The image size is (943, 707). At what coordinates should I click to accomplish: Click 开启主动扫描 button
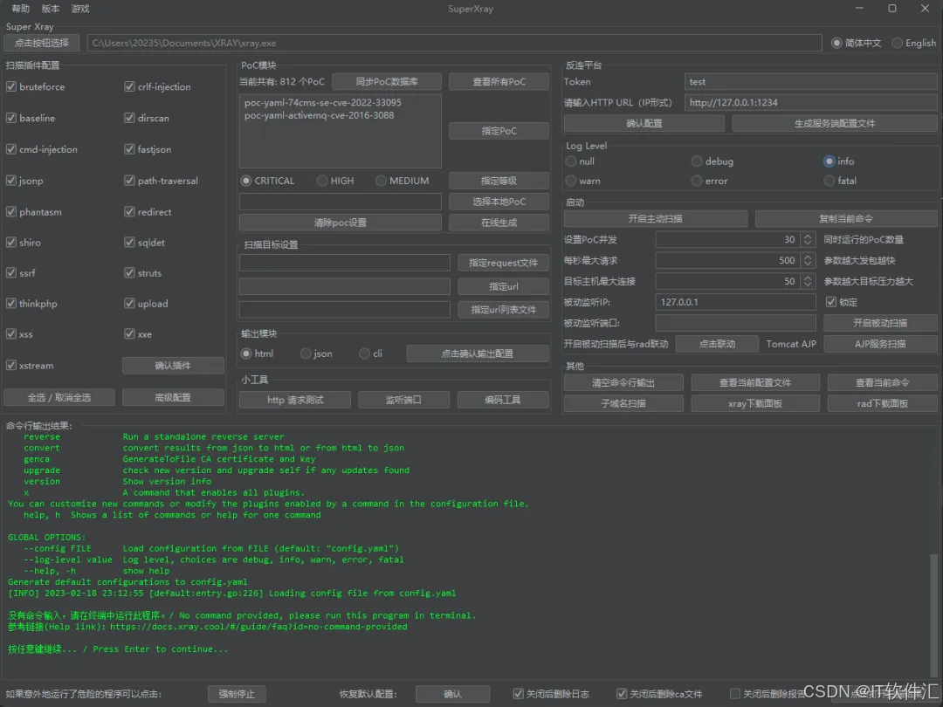(656, 219)
